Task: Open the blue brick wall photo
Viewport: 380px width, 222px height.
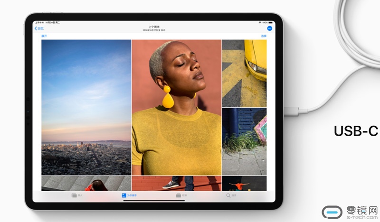Action: coord(244,141)
